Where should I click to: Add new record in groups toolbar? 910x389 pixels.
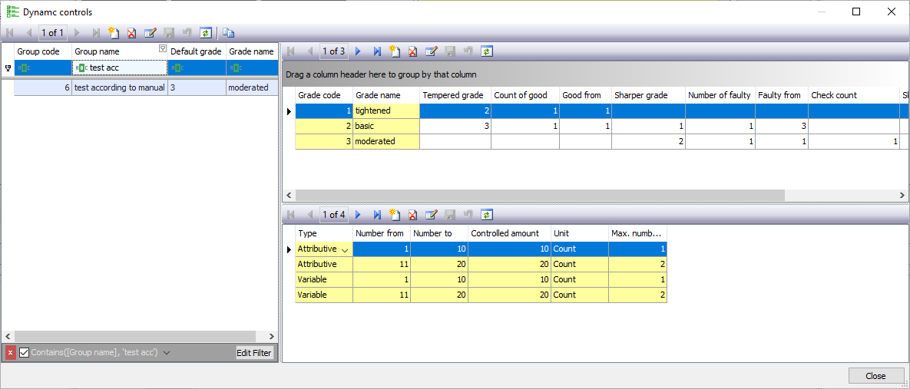(x=114, y=33)
